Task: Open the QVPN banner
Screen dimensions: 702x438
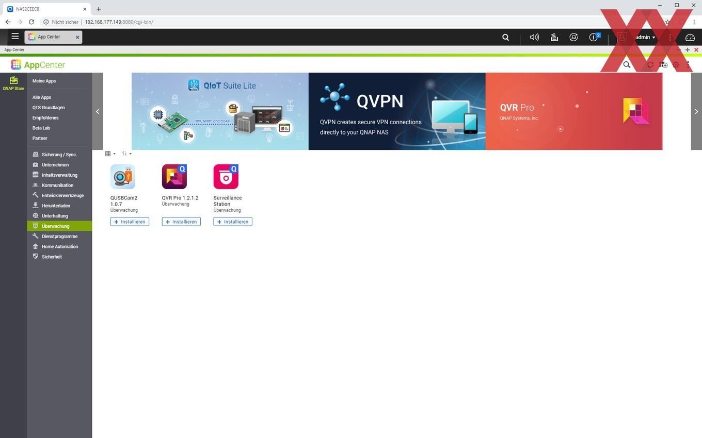Action: pyautogui.click(x=397, y=111)
